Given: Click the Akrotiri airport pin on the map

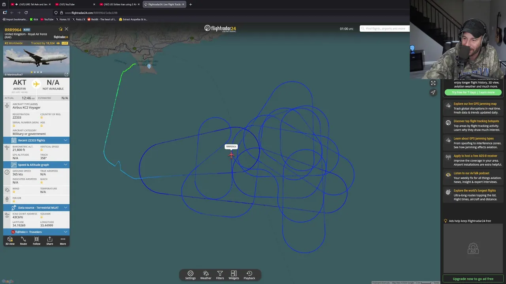Looking at the screenshot, I should click(149, 66).
